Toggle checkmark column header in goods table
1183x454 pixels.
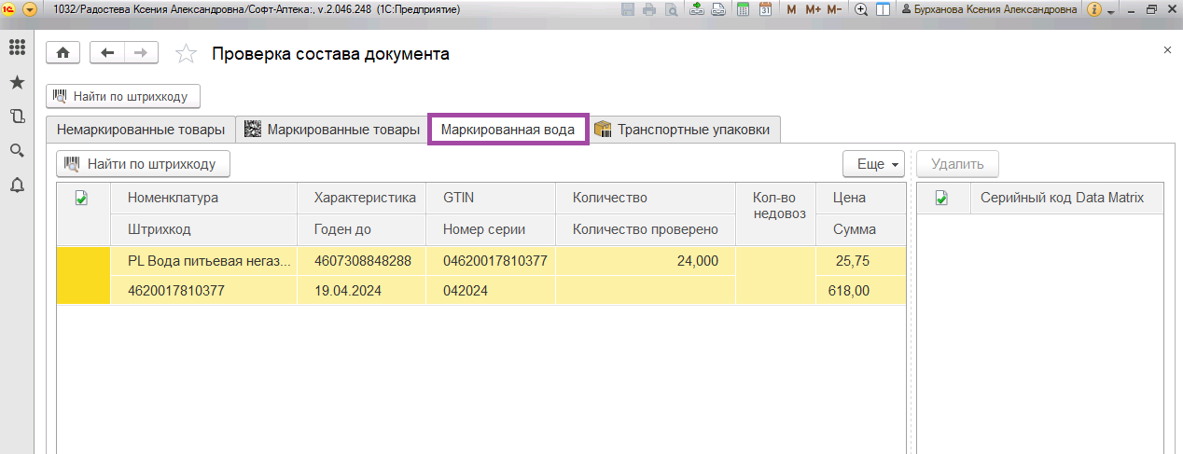tap(81, 198)
